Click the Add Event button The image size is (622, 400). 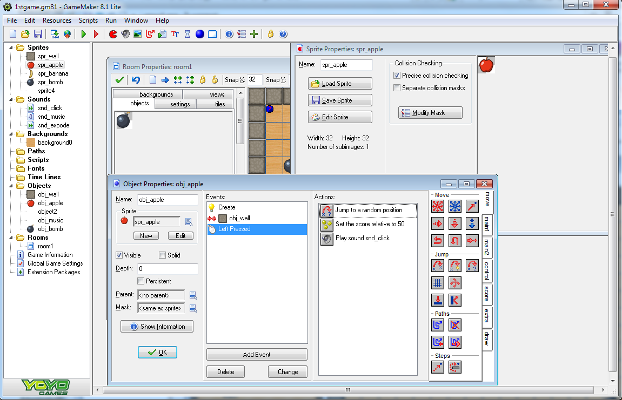[x=257, y=355]
